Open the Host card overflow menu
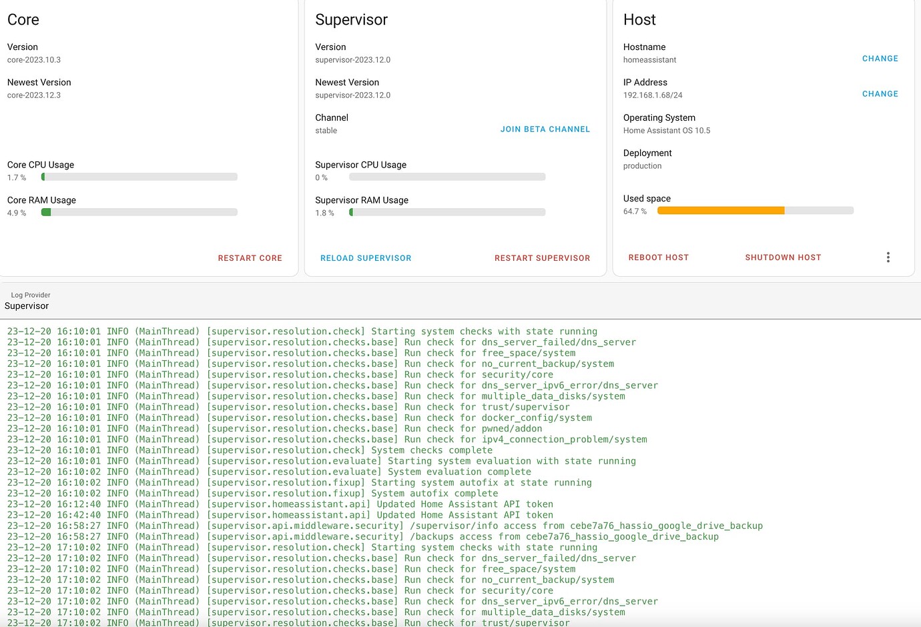The image size is (921, 627). coord(888,257)
